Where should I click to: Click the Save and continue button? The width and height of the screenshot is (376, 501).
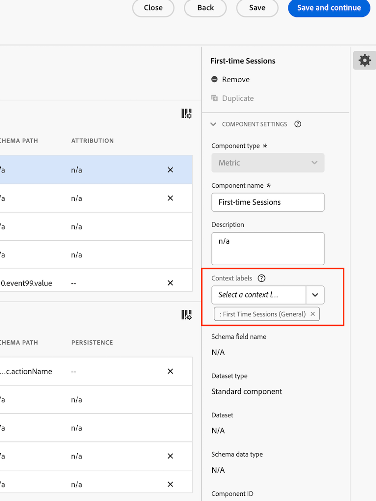pos(329,8)
